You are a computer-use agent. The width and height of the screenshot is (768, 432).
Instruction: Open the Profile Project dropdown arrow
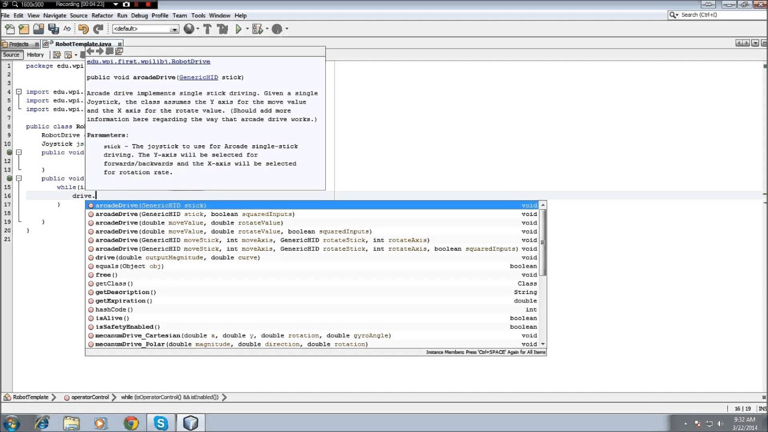click(x=286, y=29)
